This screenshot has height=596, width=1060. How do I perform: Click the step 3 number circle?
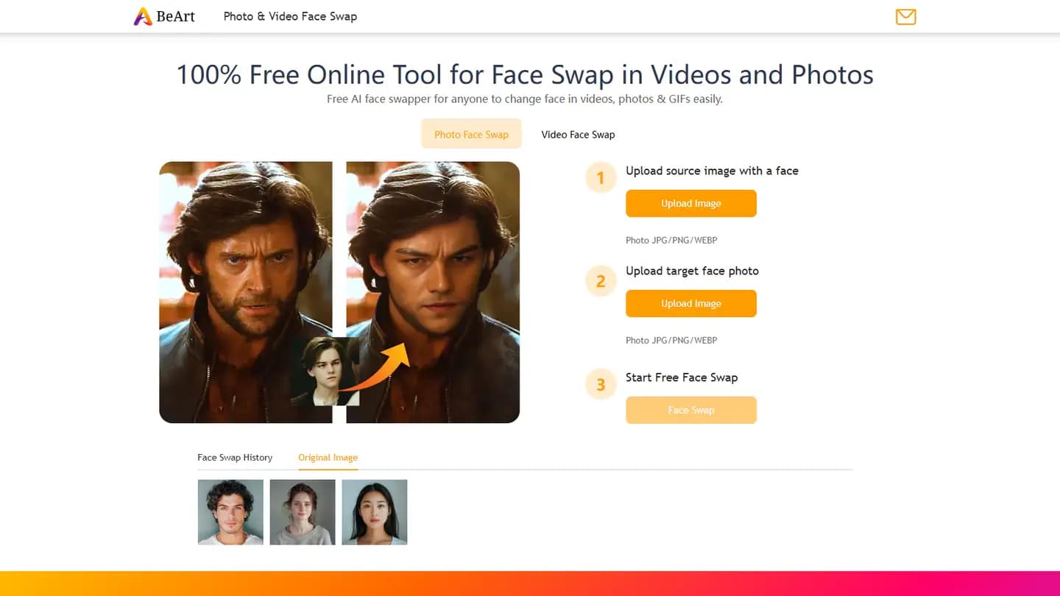tap(601, 385)
